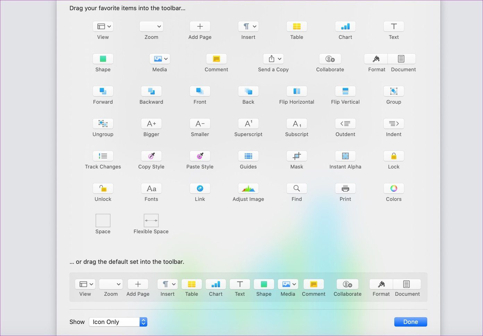Click the Forward arrangement icon
Image resolution: width=483 pixels, height=336 pixels.
click(x=103, y=91)
